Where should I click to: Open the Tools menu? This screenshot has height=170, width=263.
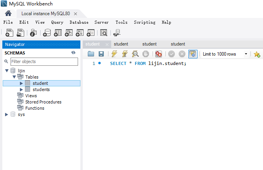(121, 22)
